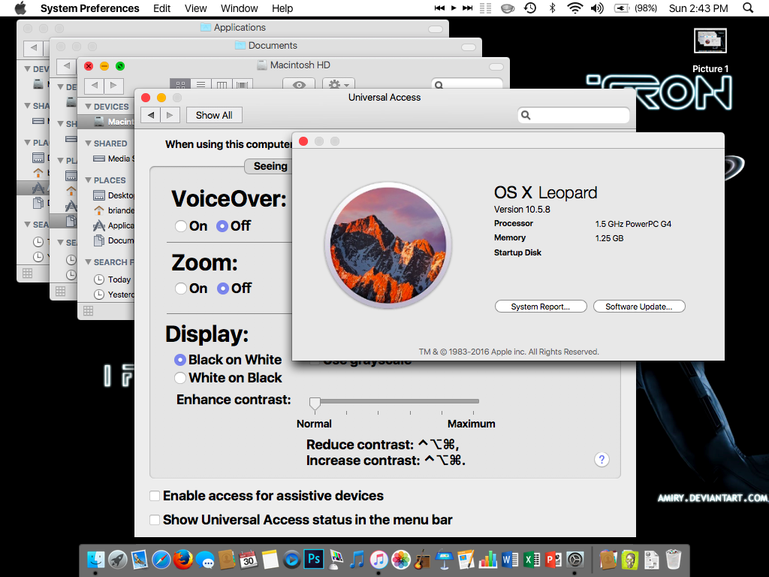Image resolution: width=769 pixels, height=577 pixels.
Task: Choose White on Black display
Action: (x=180, y=378)
